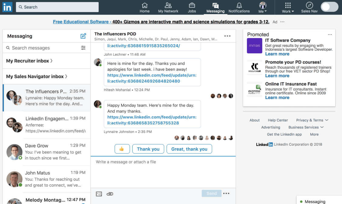342x204 pixels.
Task: Open Melody Montag conversation
Action: pos(47,199)
